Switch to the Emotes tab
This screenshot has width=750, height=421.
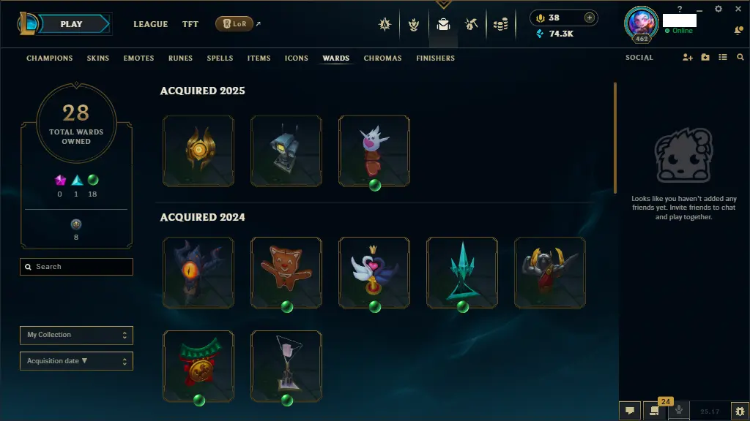[x=138, y=58]
